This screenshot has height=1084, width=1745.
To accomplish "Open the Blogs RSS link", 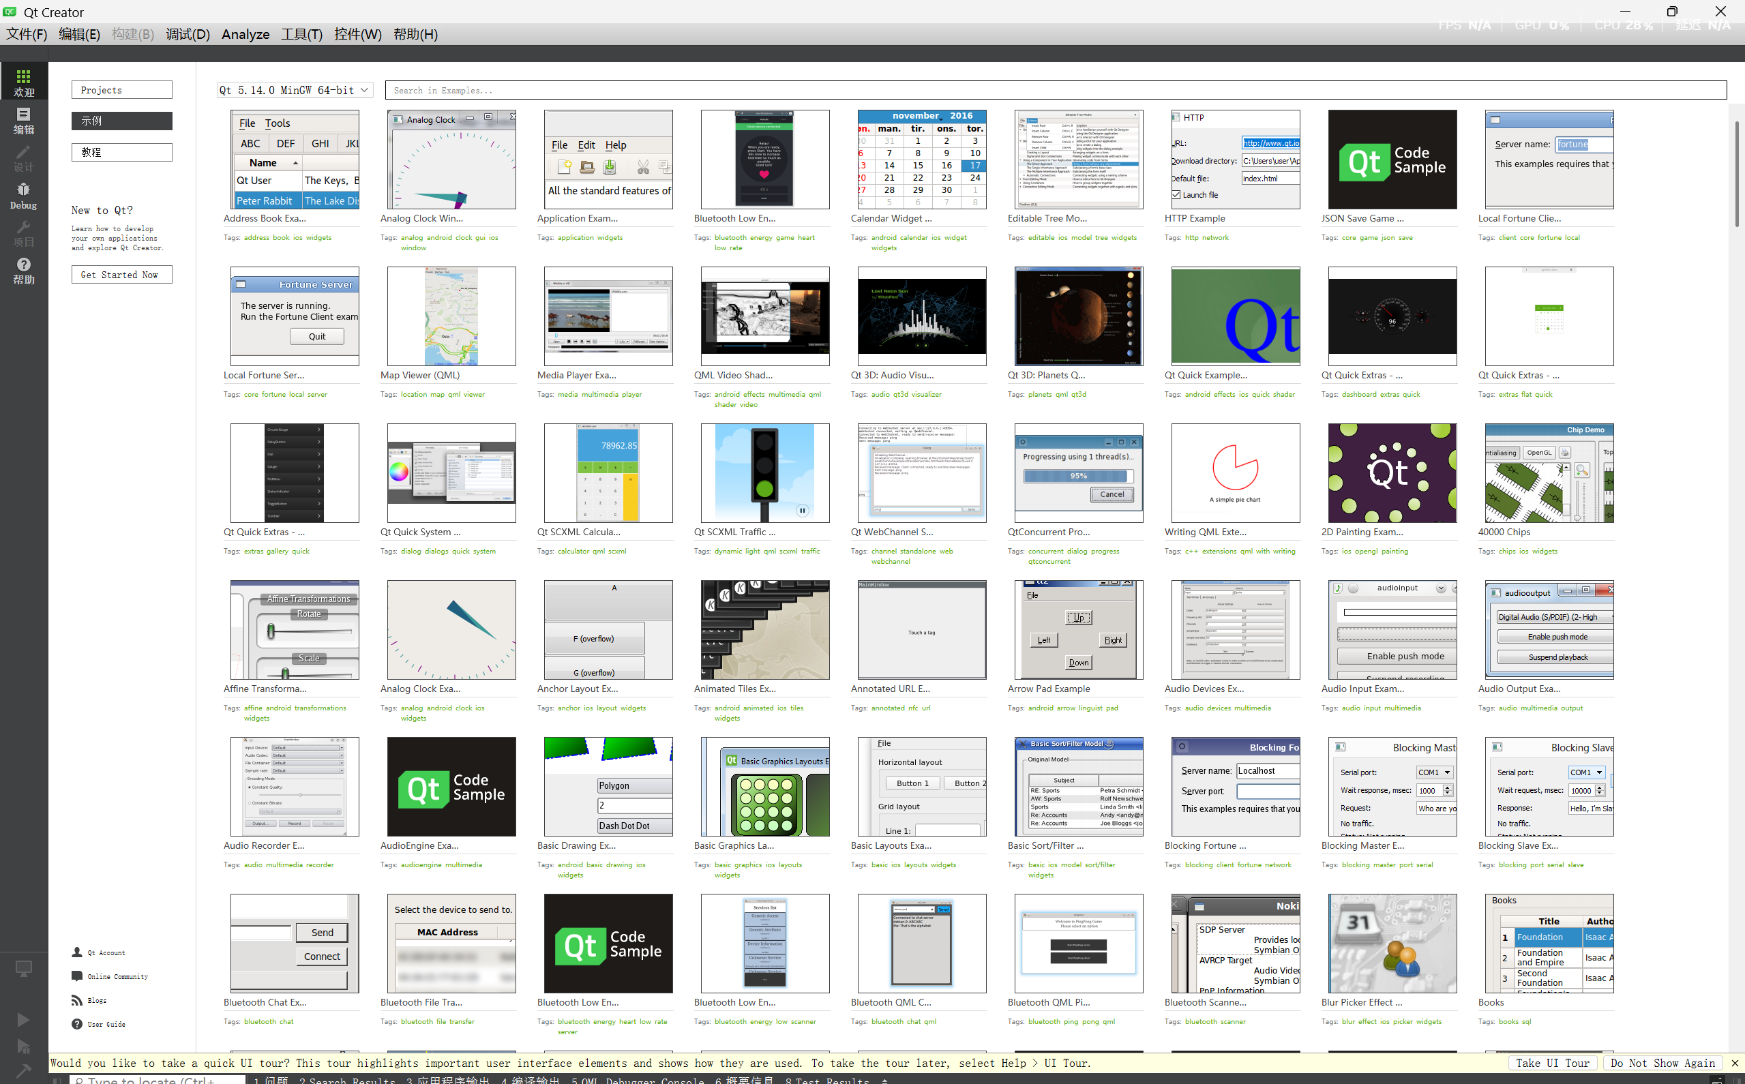I will [97, 1000].
